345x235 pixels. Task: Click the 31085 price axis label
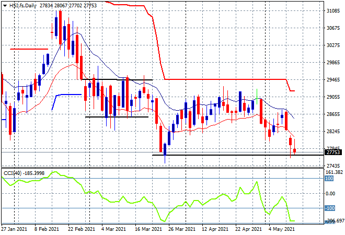[x=333, y=11]
